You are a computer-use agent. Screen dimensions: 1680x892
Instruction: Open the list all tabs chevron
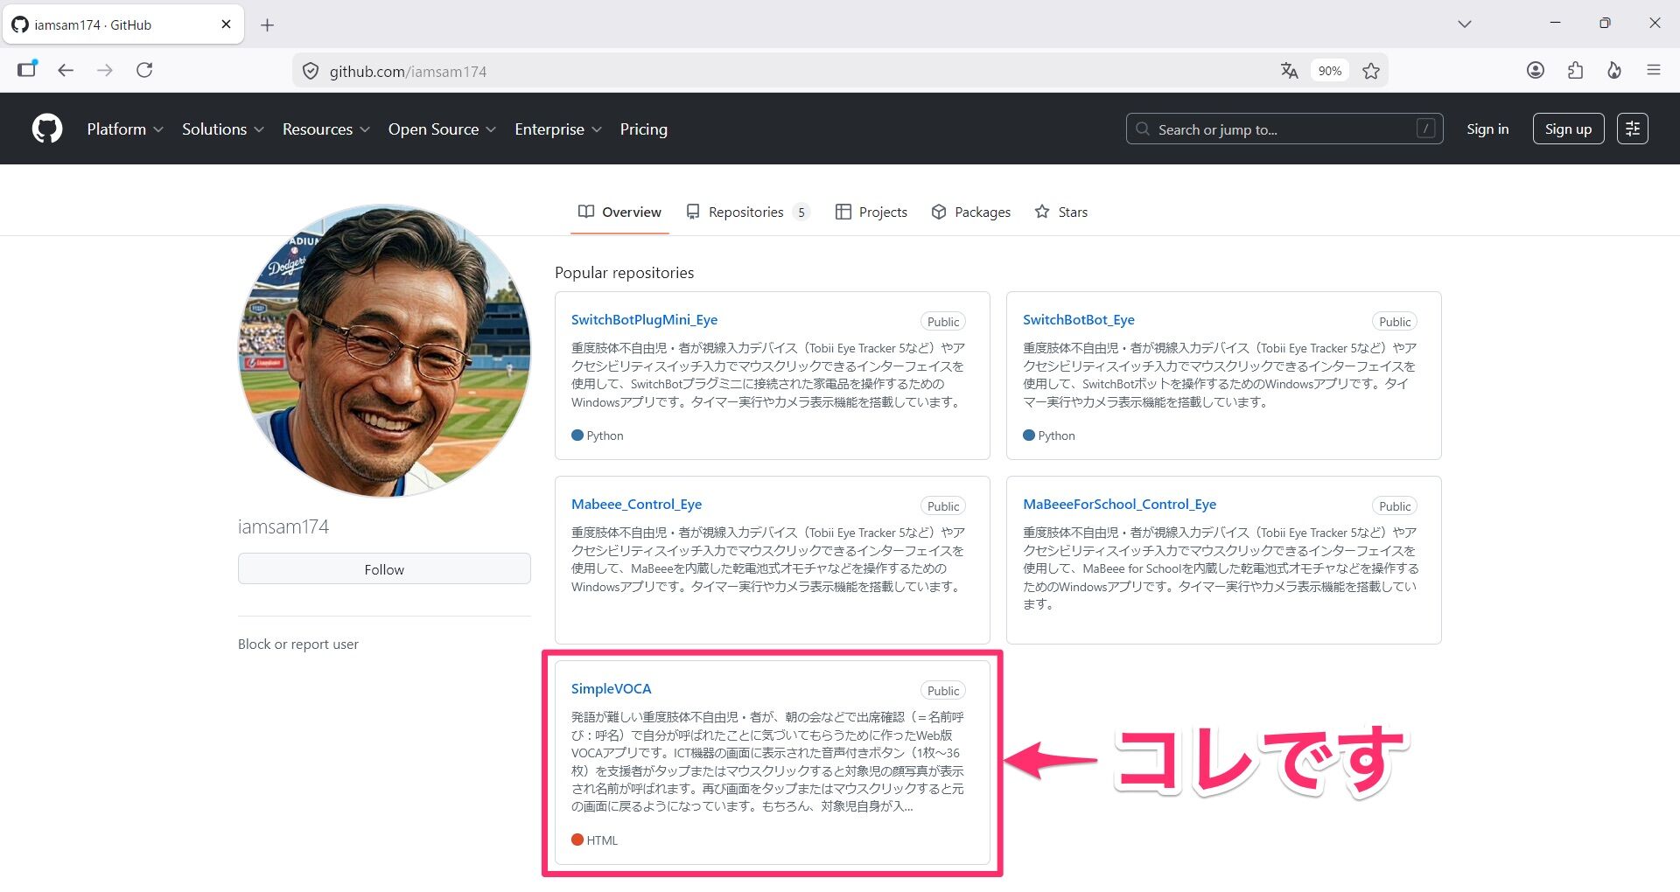pyautogui.click(x=1465, y=24)
